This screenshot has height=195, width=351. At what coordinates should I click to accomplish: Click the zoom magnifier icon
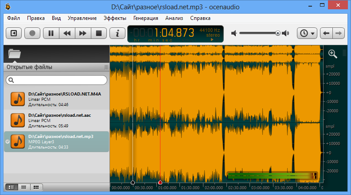[333, 54]
